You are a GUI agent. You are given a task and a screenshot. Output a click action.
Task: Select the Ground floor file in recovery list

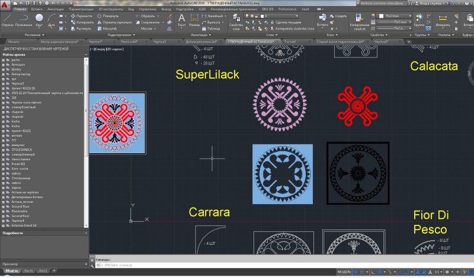pos(21,207)
